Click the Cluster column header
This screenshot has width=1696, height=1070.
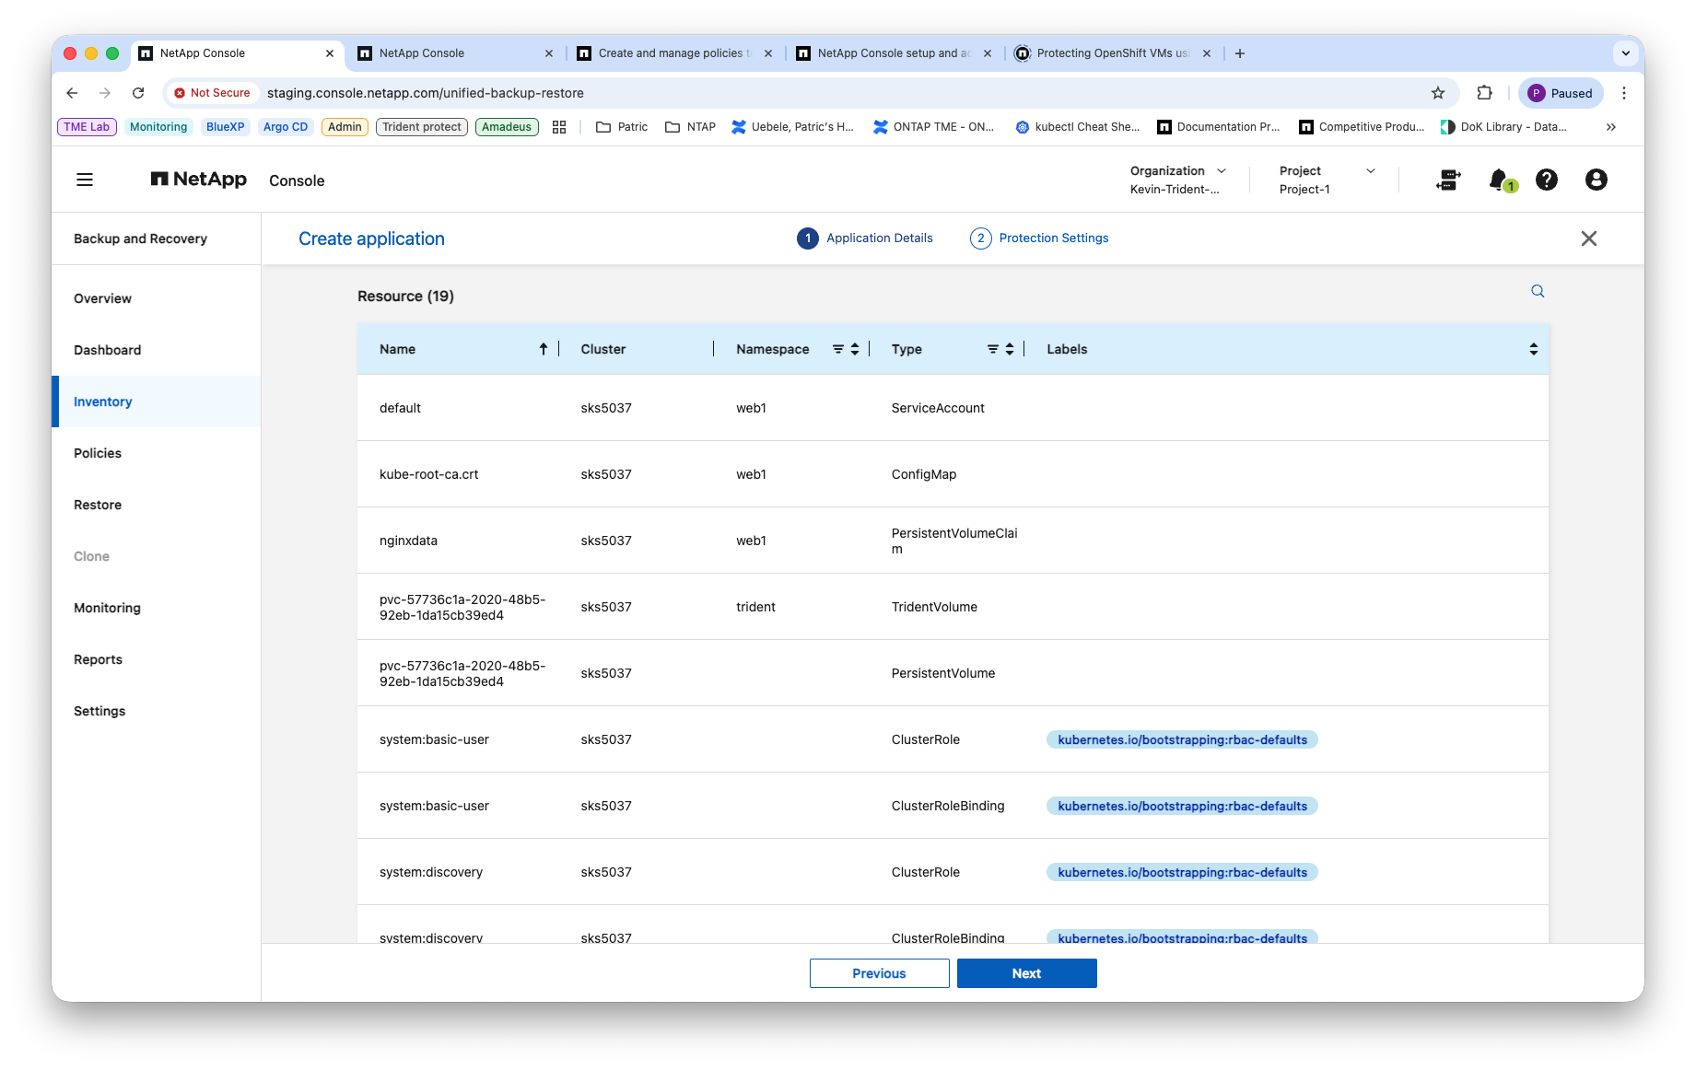(x=603, y=349)
